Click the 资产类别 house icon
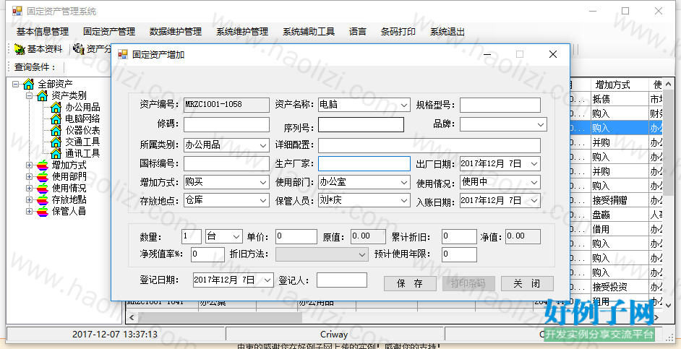This screenshot has width=681, height=349. pyautogui.click(x=42, y=95)
